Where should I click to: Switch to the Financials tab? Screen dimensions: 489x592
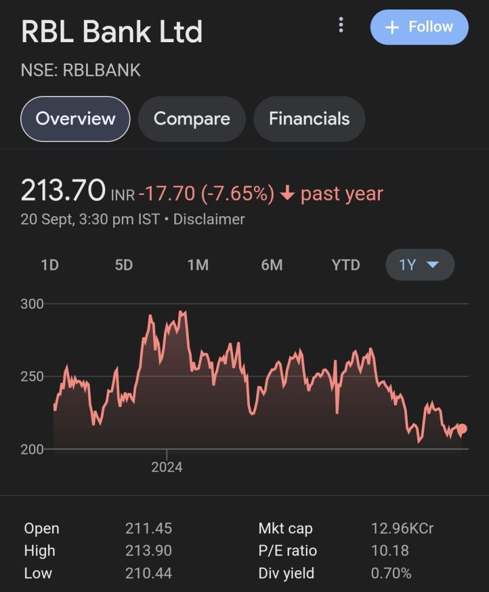309,119
